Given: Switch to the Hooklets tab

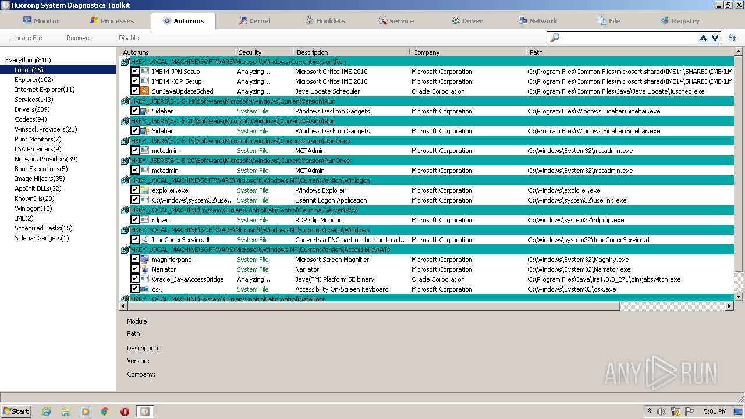Looking at the screenshot, I should point(325,20).
